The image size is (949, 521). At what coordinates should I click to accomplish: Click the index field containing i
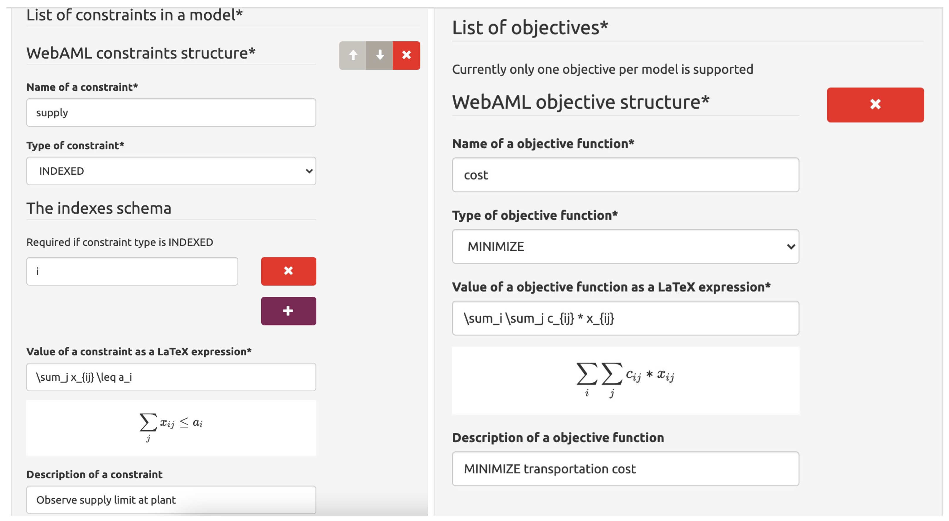132,271
